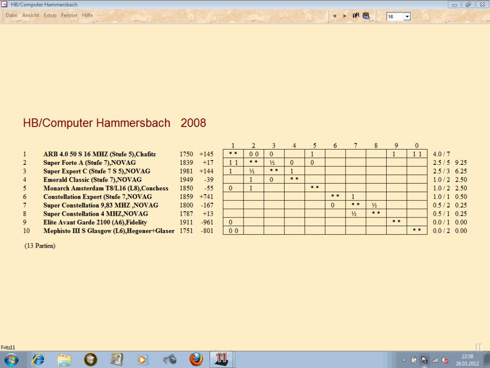Expand the font size 16 dropdown
The width and height of the screenshot is (490, 368).
coord(407,17)
